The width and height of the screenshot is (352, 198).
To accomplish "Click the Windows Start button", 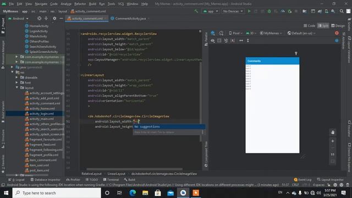I will (6, 193).
